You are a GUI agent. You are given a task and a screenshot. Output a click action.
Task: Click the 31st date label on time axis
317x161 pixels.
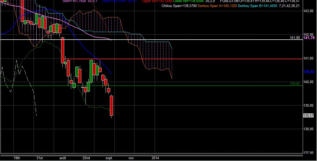(39, 158)
